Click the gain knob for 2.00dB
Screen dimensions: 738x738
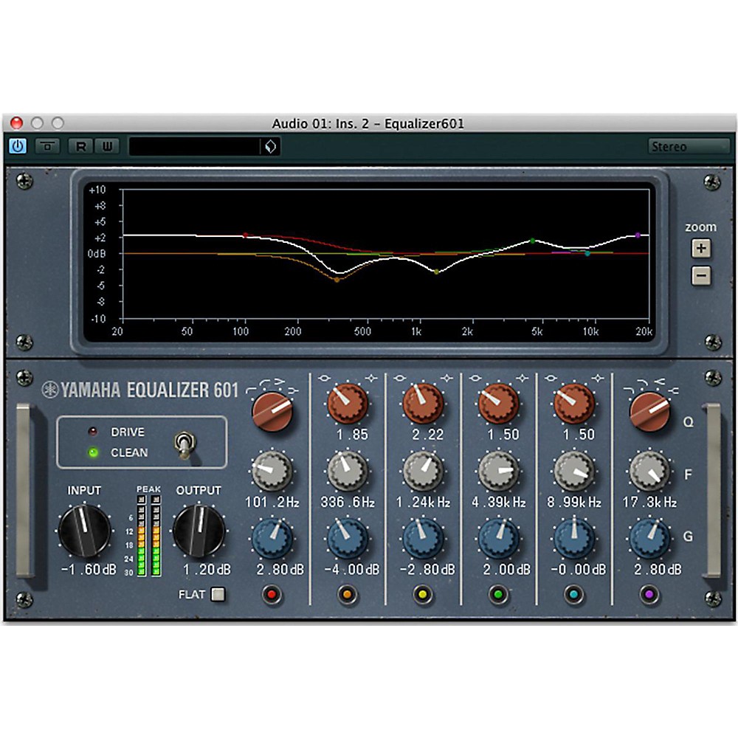[x=498, y=539]
